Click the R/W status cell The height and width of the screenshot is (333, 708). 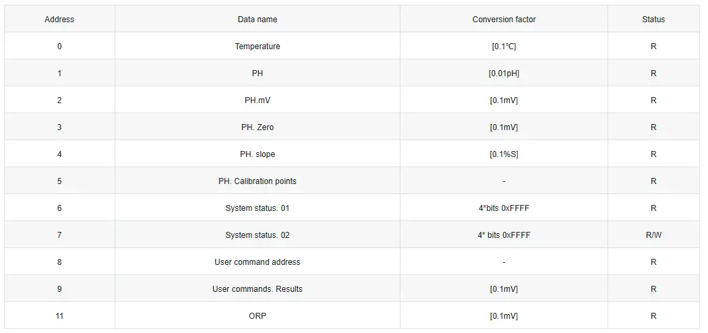(x=653, y=235)
